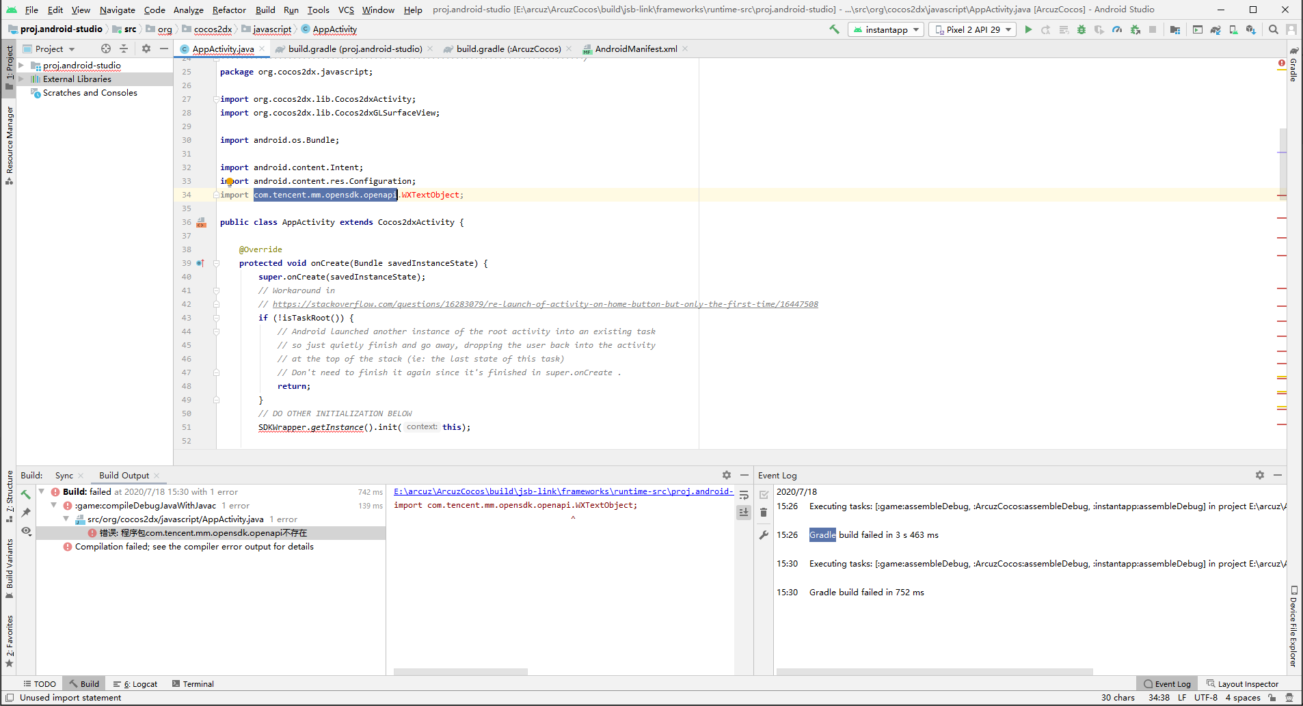
Task: Open the AVD Manager
Action: pos(1233,29)
